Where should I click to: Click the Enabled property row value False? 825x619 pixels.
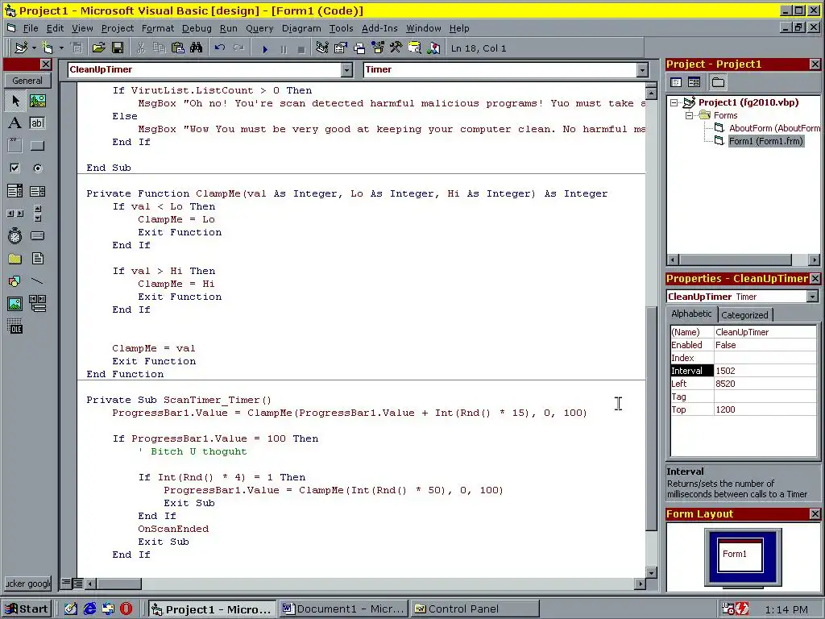coord(765,345)
